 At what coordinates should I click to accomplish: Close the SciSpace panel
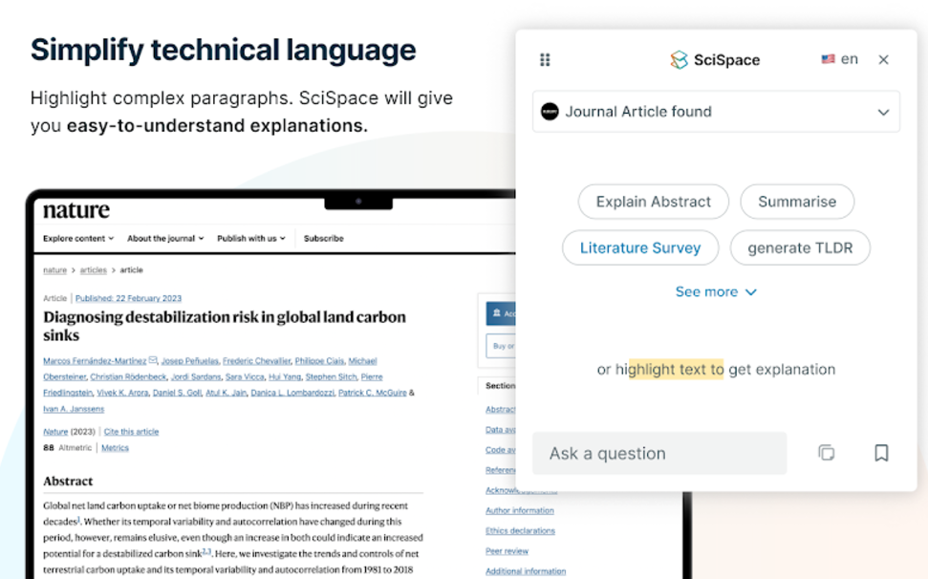884,60
